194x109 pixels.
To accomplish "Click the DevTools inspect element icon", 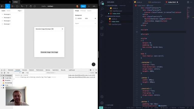I will tap(2, 70).
